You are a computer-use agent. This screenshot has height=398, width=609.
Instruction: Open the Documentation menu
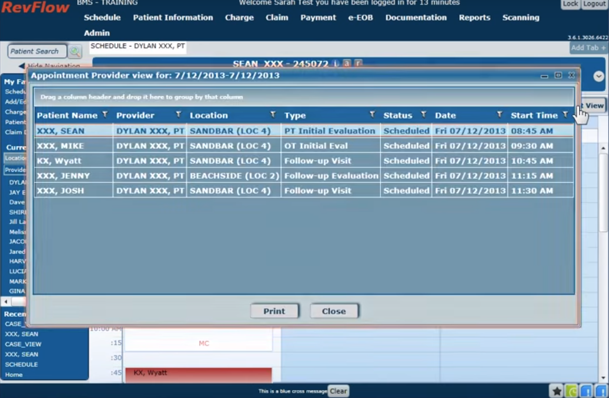coord(416,18)
